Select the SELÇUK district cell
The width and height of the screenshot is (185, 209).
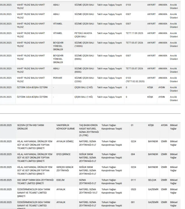[x=152, y=180]
